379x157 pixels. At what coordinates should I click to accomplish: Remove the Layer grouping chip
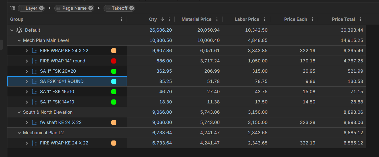(x=42, y=8)
